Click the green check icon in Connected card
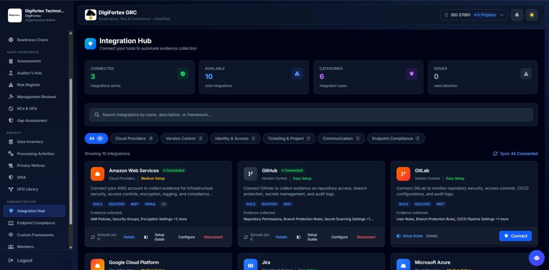 click(183, 74)
